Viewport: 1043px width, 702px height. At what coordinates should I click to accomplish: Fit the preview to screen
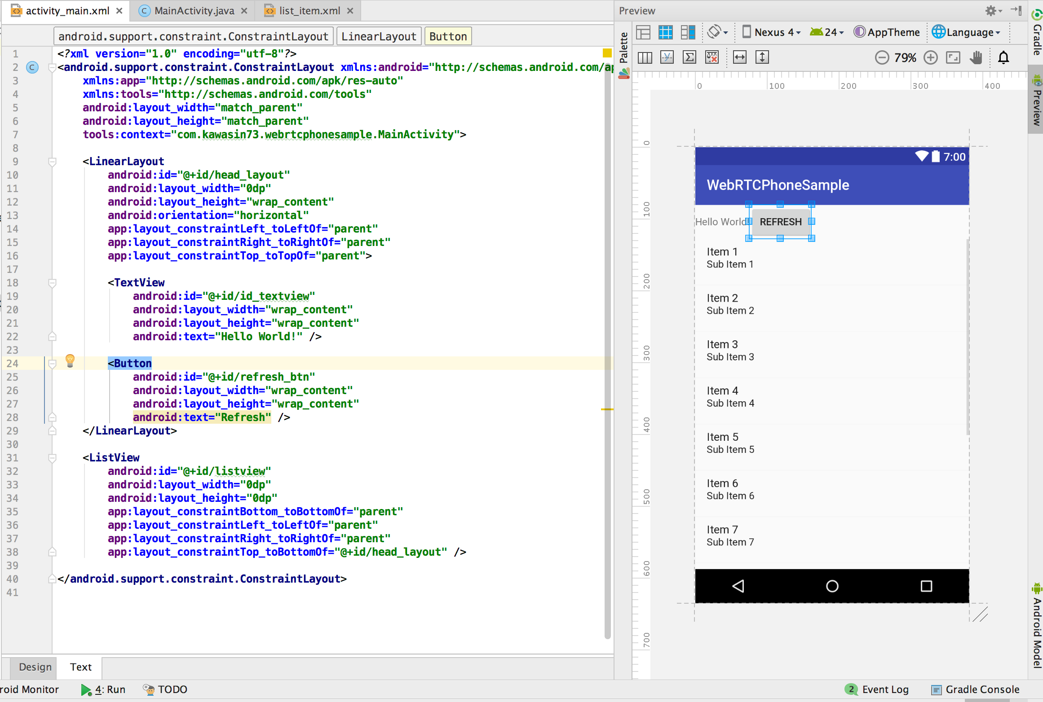953,57
